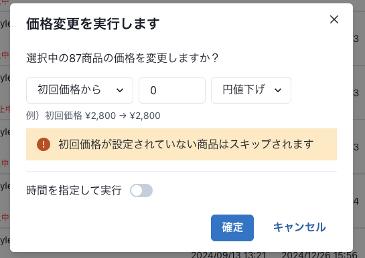Focus the price amount field showing 0

pos(172,90)
